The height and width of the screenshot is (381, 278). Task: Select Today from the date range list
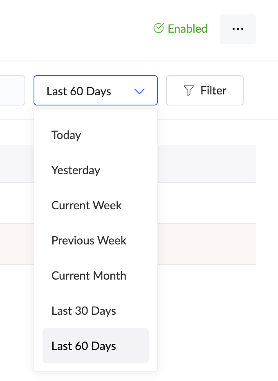[x=66, y=135]
